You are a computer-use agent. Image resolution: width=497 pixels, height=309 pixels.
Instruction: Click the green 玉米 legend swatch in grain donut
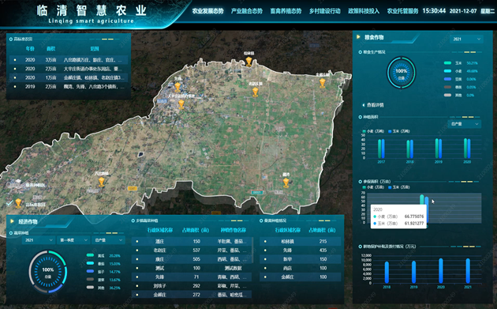(x=447, y=63)
